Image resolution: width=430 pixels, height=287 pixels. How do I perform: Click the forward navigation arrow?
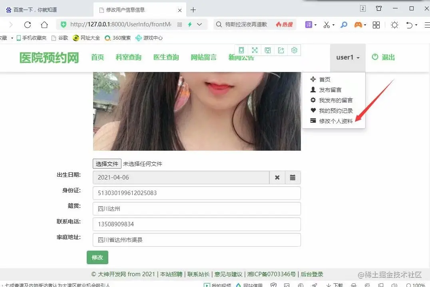(11, 25)
